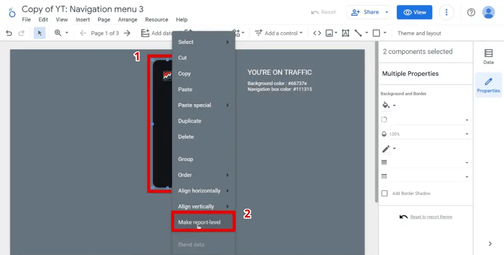
Task: Click the zoom magnifier icon
Action: click(58, 33)
